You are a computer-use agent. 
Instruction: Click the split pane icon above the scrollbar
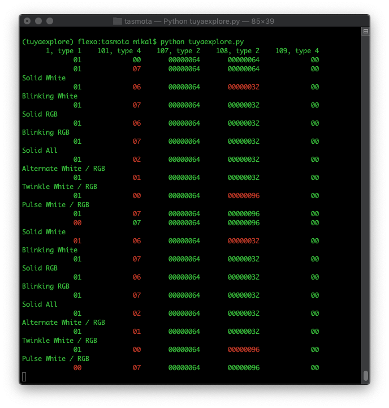pos(365,32)
